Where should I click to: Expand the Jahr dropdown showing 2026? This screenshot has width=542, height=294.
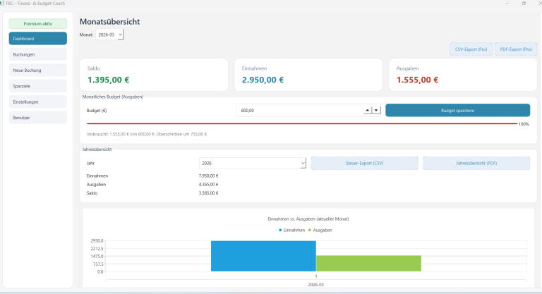253,163
